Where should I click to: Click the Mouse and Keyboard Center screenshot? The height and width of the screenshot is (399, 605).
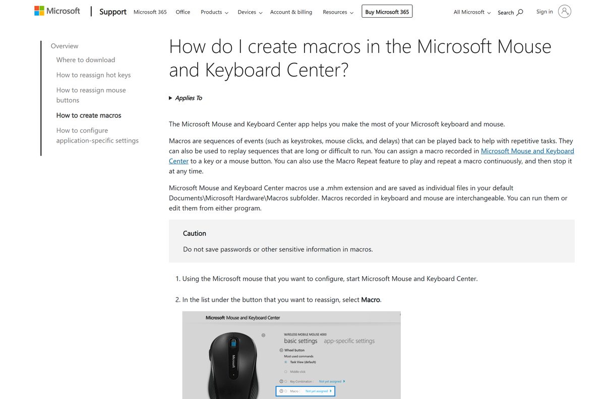(291, 355)
